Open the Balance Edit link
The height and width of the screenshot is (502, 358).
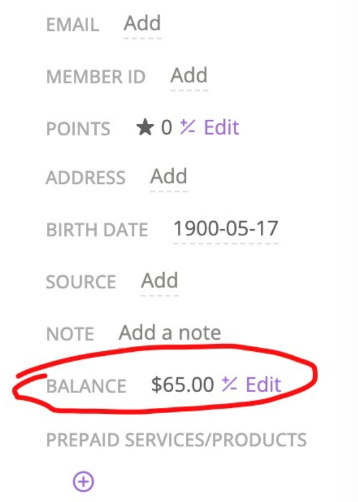coord(264,384)
